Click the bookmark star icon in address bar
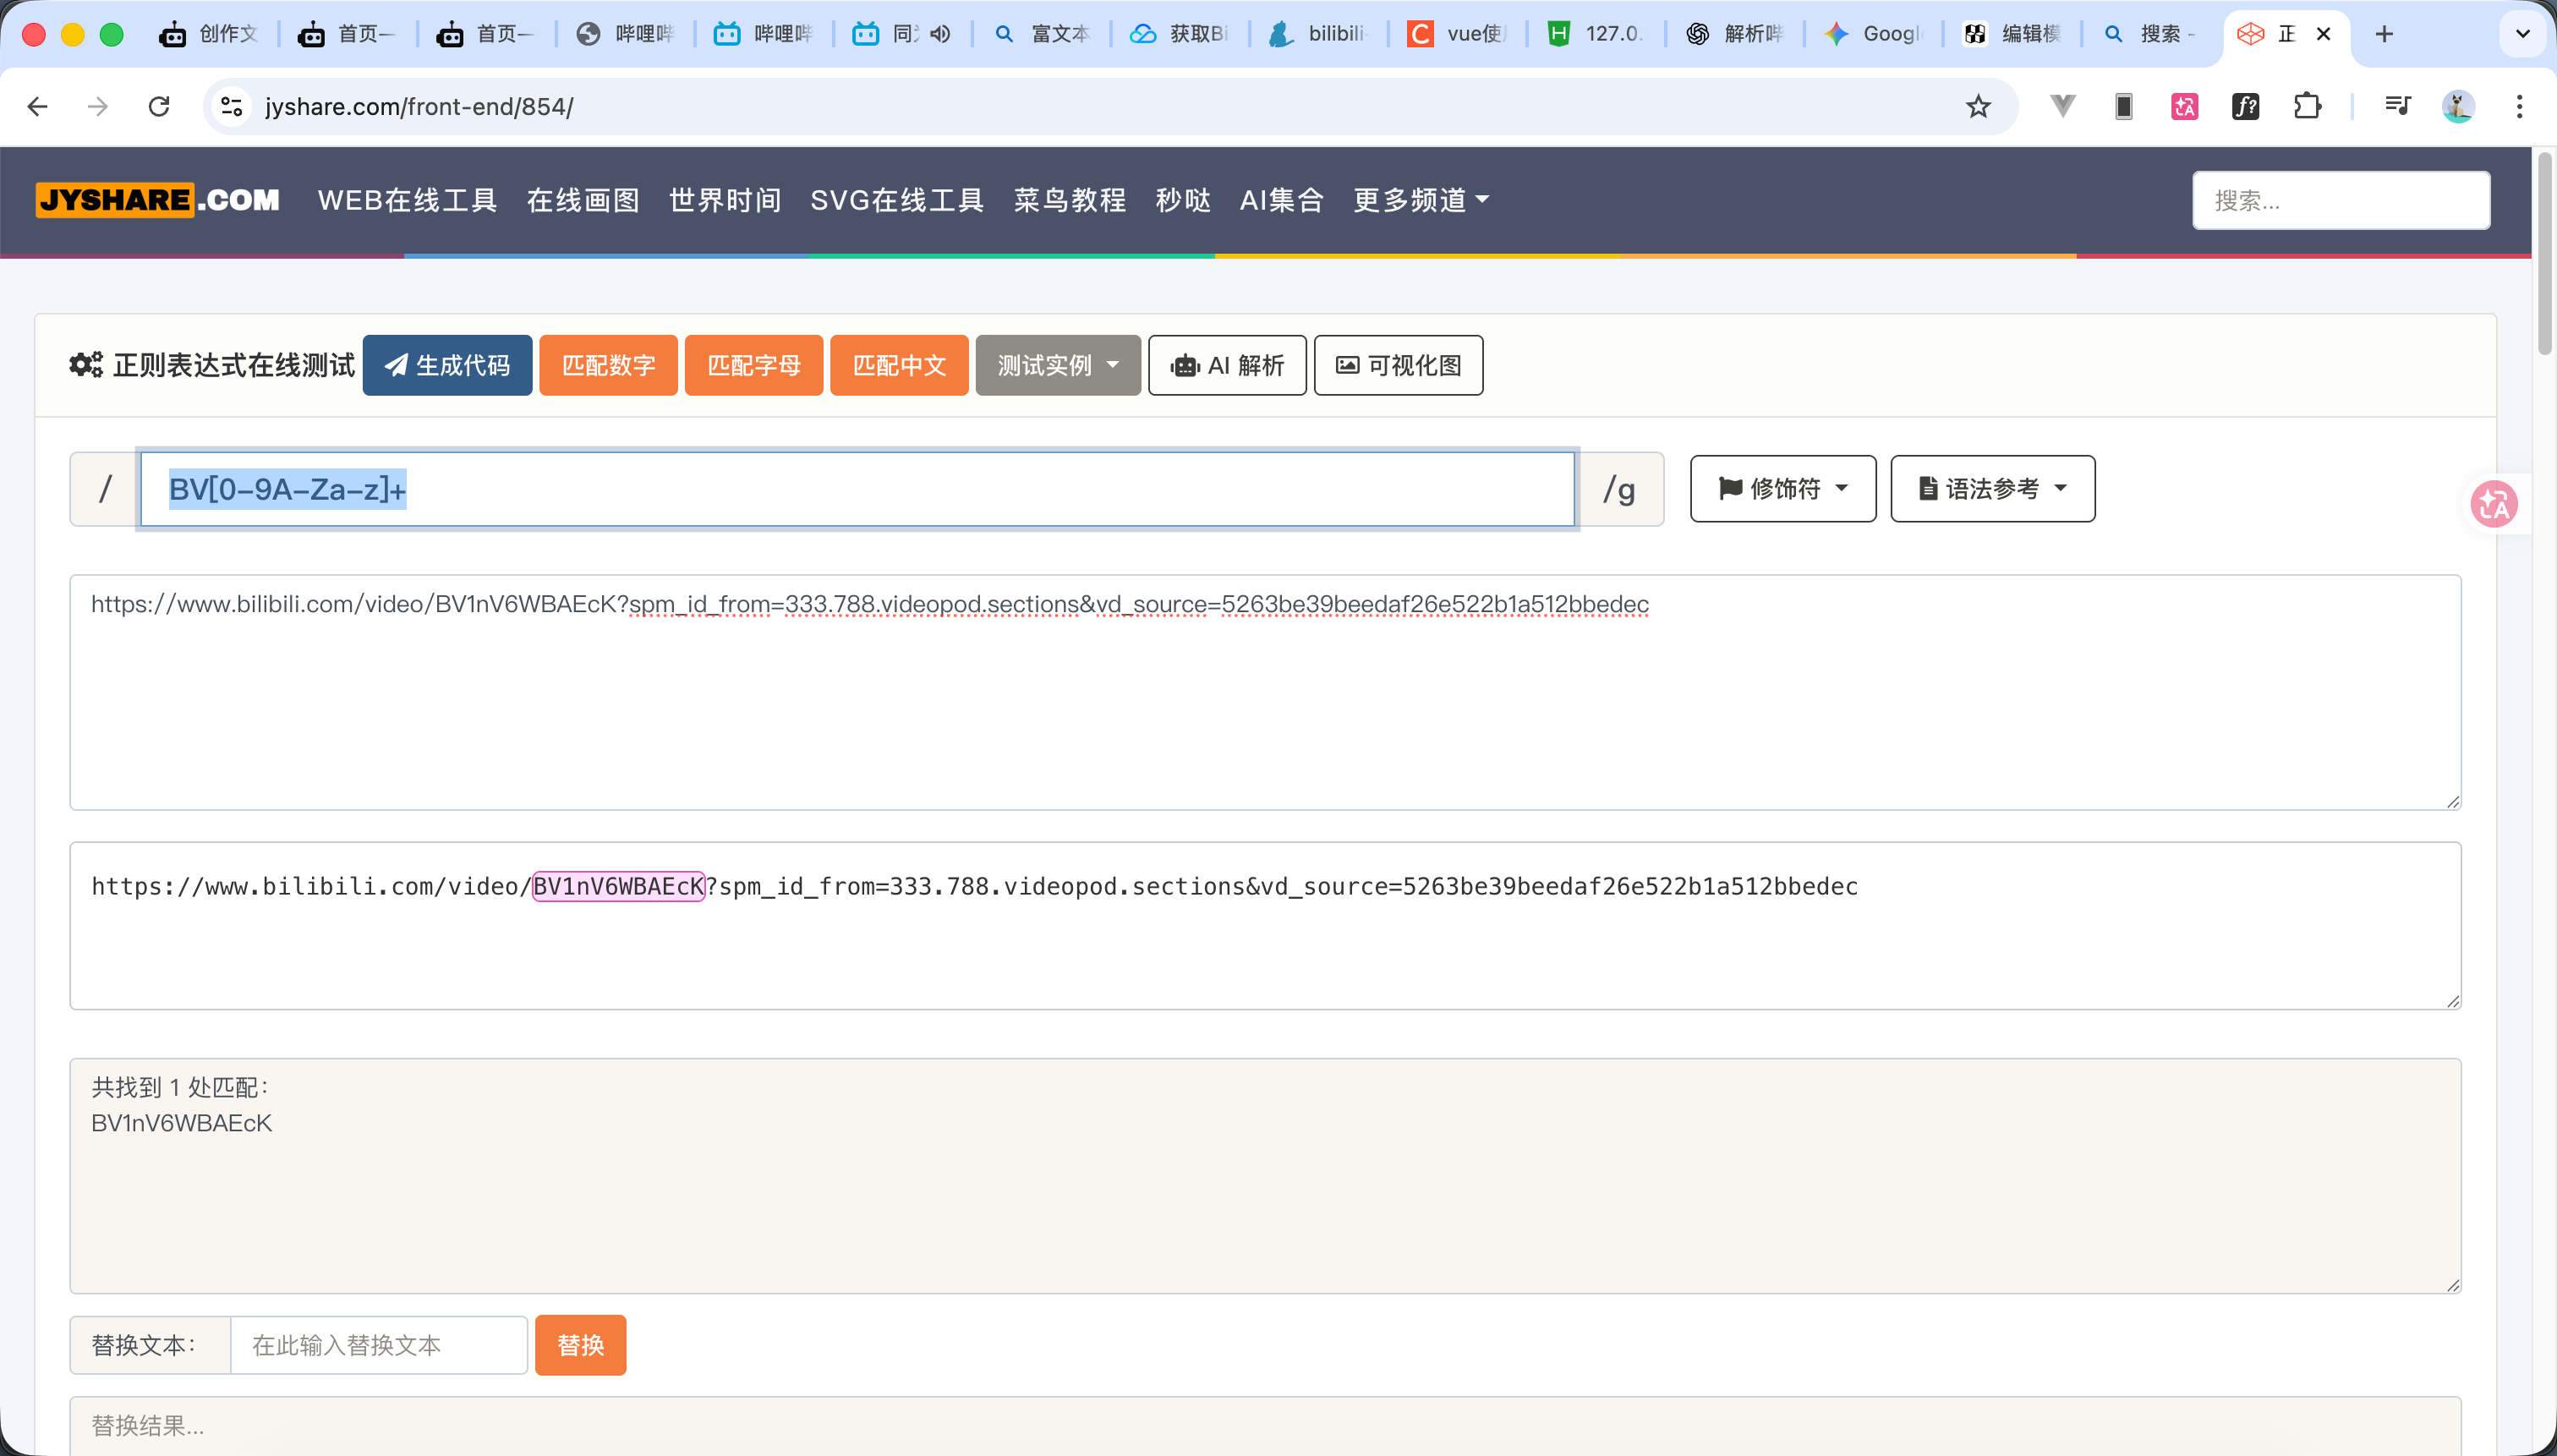 (1977, 106)
